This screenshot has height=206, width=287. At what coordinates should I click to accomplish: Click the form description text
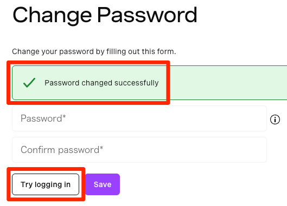[94, 51]
